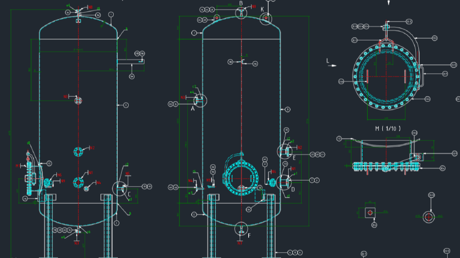Select detail label "K" near top
This screenshot has height=258, width=460.
pyautogui.click(x=262, y=10)
